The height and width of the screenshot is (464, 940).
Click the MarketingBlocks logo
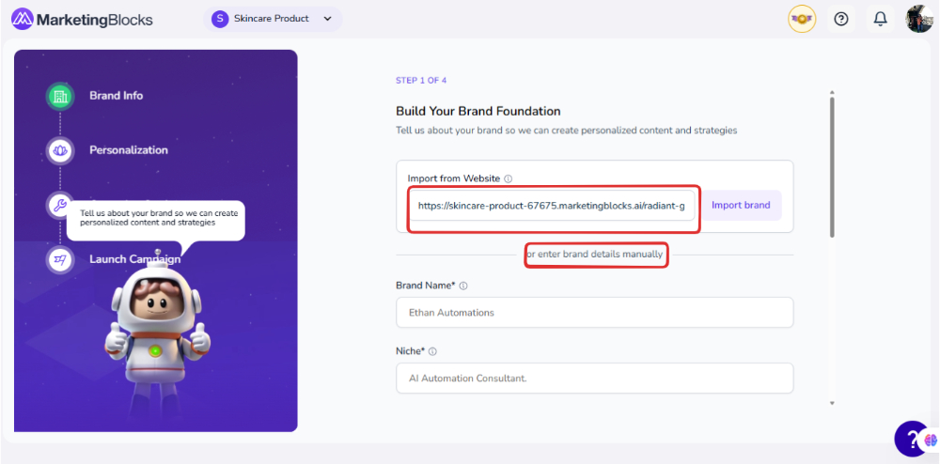point(82,19)
